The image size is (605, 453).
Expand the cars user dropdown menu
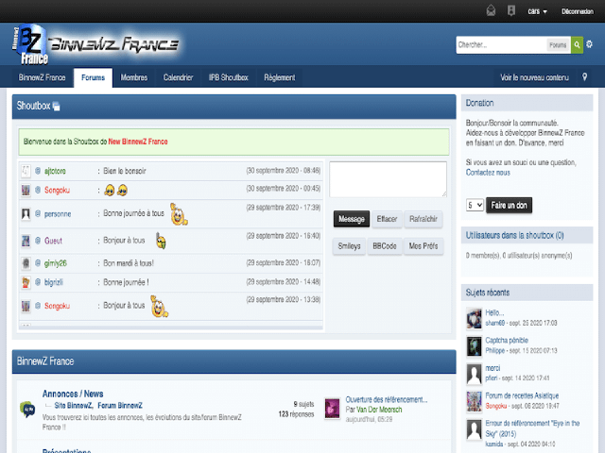click(537, 11)
